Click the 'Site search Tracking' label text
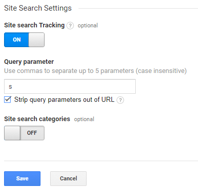 (x=34, y=25)
